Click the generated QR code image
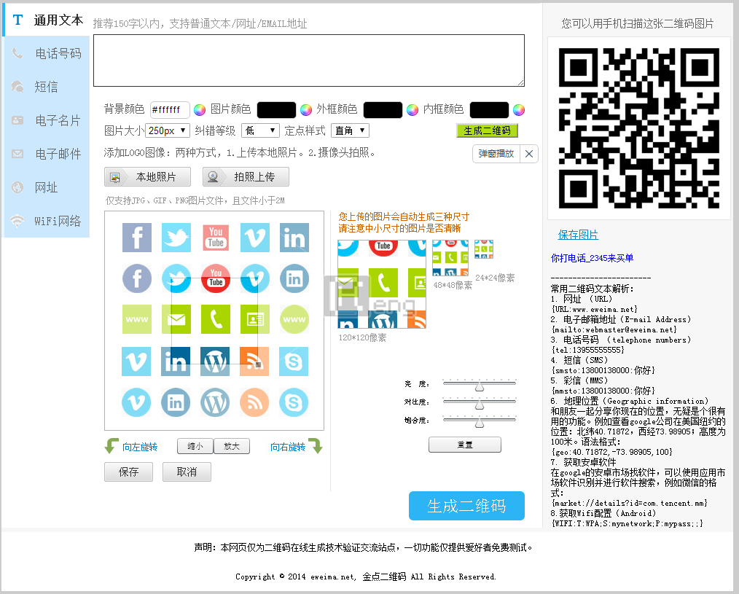Image resolution: width=739 pixels, height=594 pixels. (639, 128)
